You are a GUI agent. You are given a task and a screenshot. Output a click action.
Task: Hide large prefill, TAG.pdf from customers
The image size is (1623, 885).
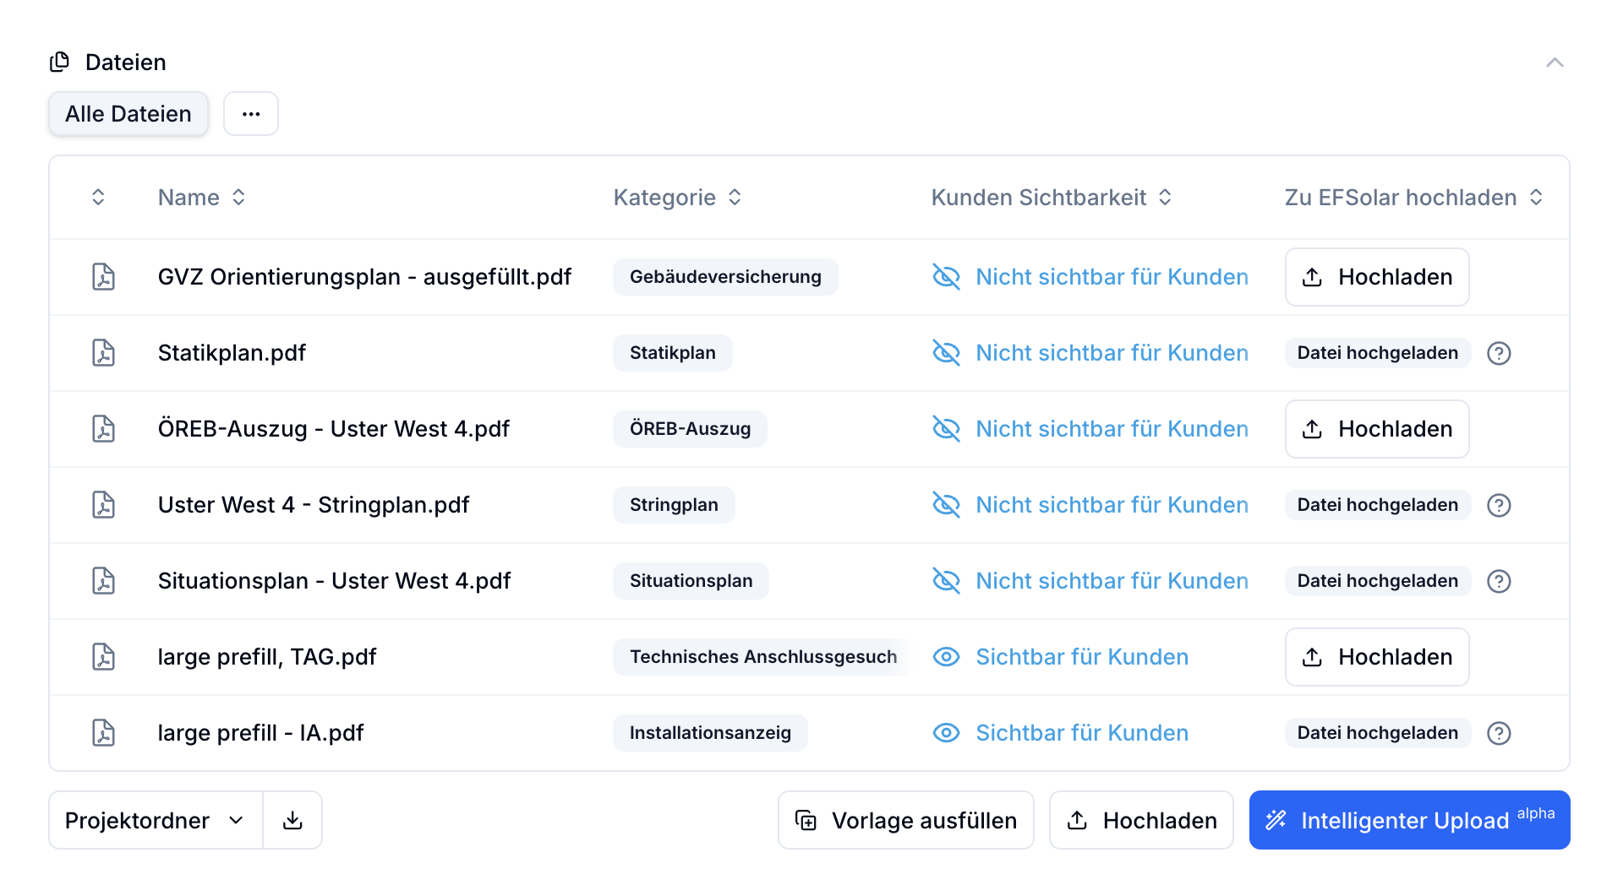1060,657
